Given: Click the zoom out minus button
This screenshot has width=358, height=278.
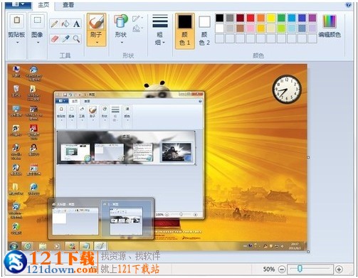Looking at the screenshot, I should pos(282,269).
